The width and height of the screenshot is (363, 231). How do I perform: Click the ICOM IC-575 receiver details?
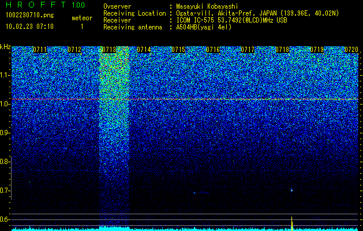(x=231, y=20)
